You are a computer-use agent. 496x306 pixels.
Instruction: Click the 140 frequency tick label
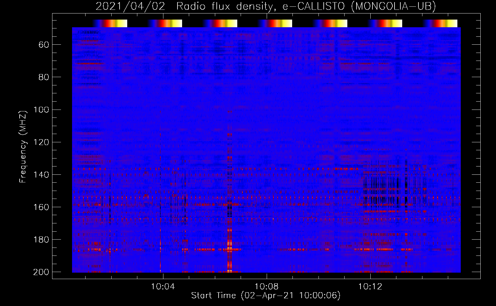pos(41,174)
